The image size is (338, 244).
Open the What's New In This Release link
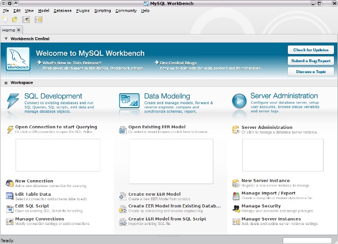(x=72, y=63)
